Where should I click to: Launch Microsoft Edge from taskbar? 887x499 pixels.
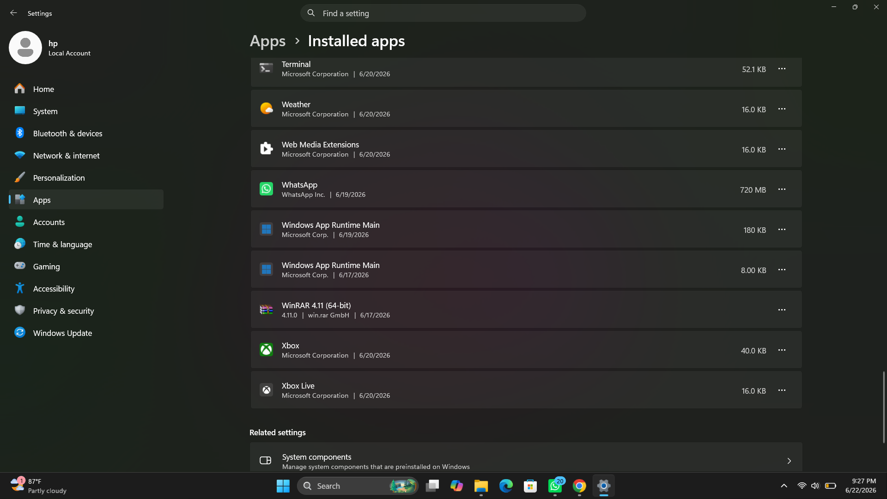pyautogui.click(x=506, y=486)
